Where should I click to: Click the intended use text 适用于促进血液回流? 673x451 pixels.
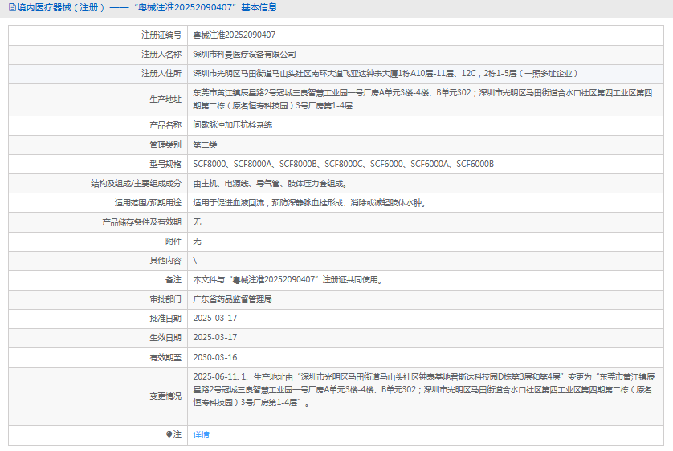click(x=309, y=203)
